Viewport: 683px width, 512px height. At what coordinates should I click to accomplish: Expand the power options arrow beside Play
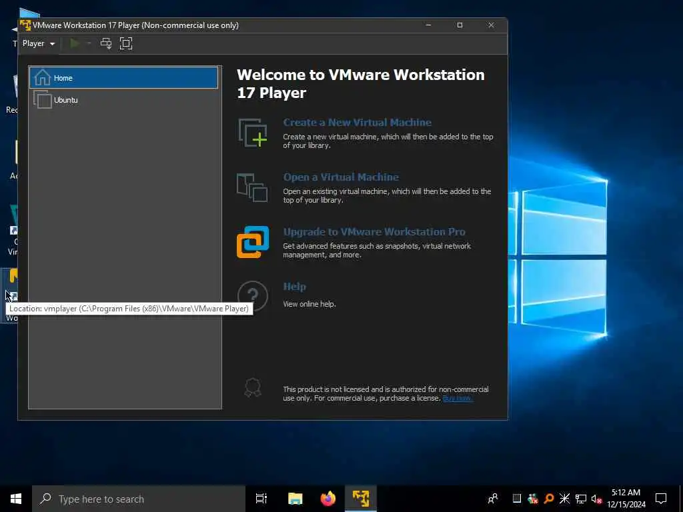coord(89,43)
